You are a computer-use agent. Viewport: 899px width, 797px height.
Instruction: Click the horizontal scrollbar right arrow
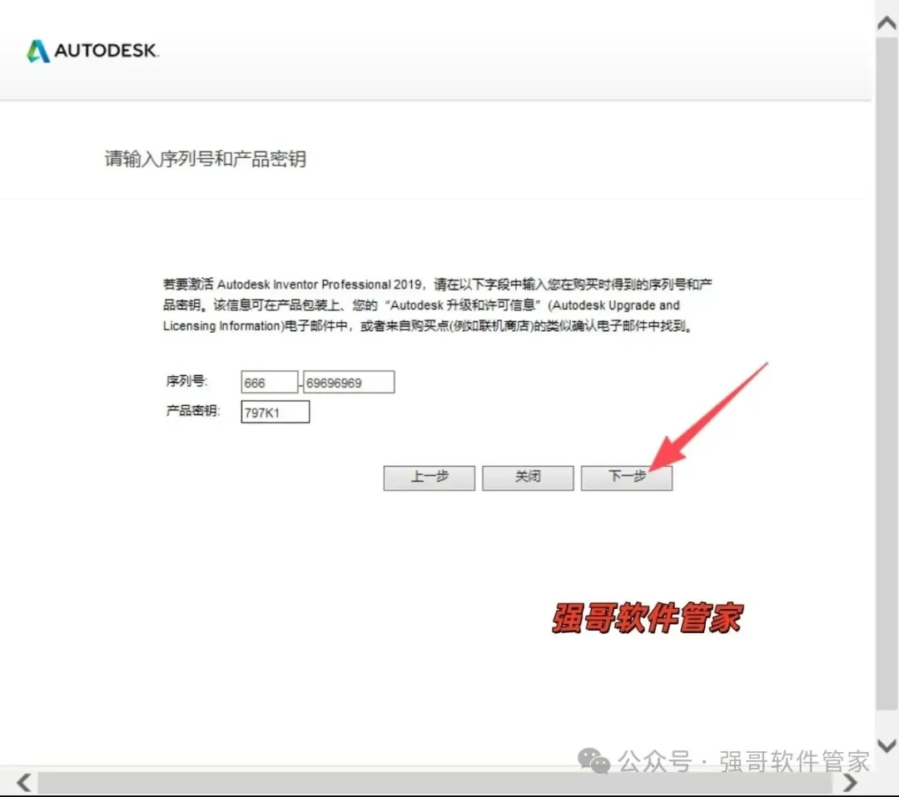tap(850, 782)
